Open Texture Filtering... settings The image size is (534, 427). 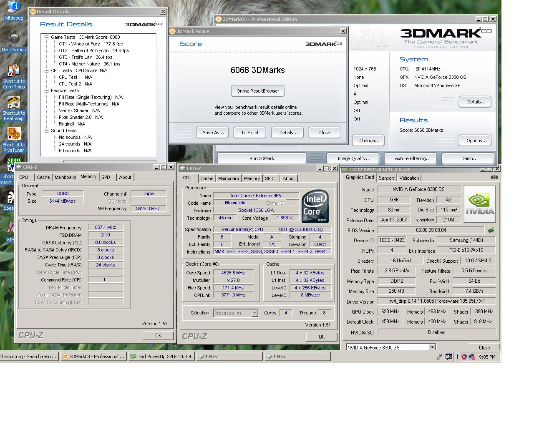pyautogui.click(x=411, y=158)
